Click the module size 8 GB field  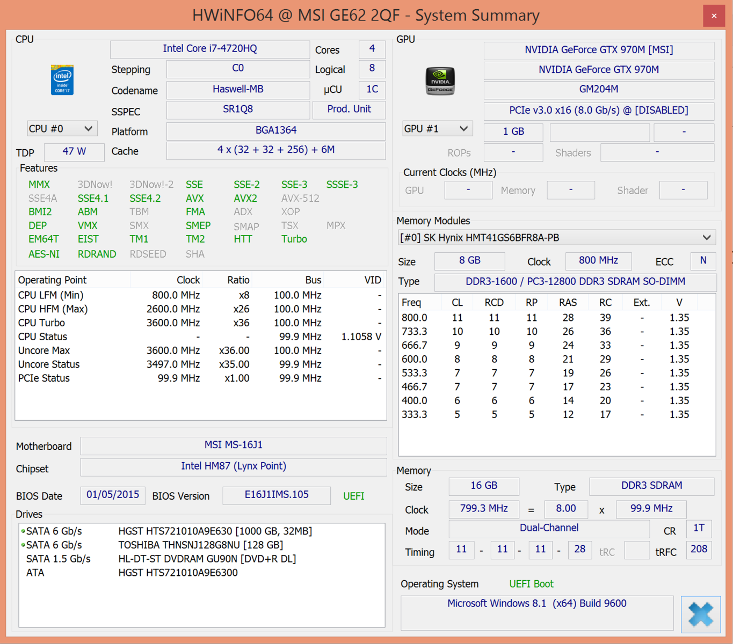469,261
